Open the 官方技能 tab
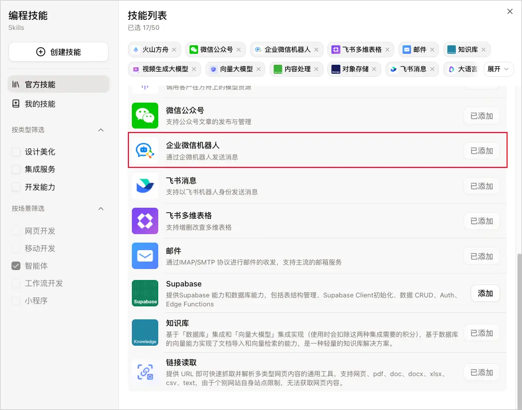The width and height of the screenshot is (522, 410). [x=59, y=84]
